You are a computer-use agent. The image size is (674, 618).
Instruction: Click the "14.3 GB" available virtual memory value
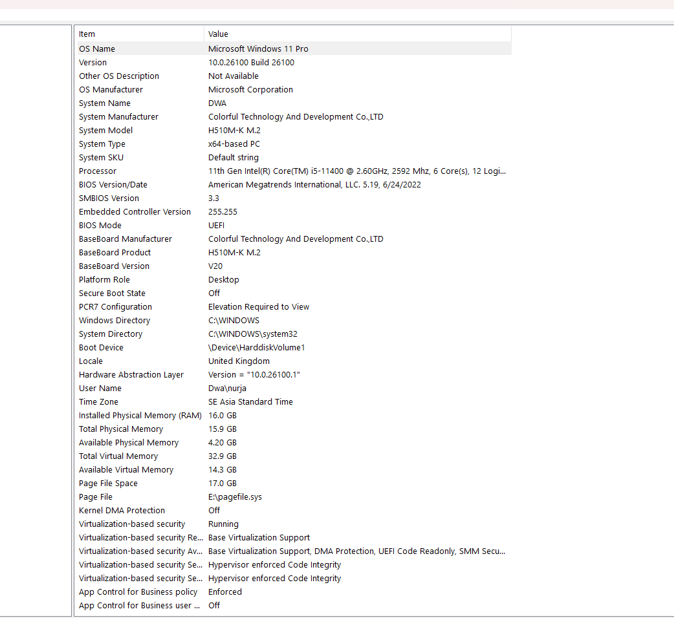point(223,470)
